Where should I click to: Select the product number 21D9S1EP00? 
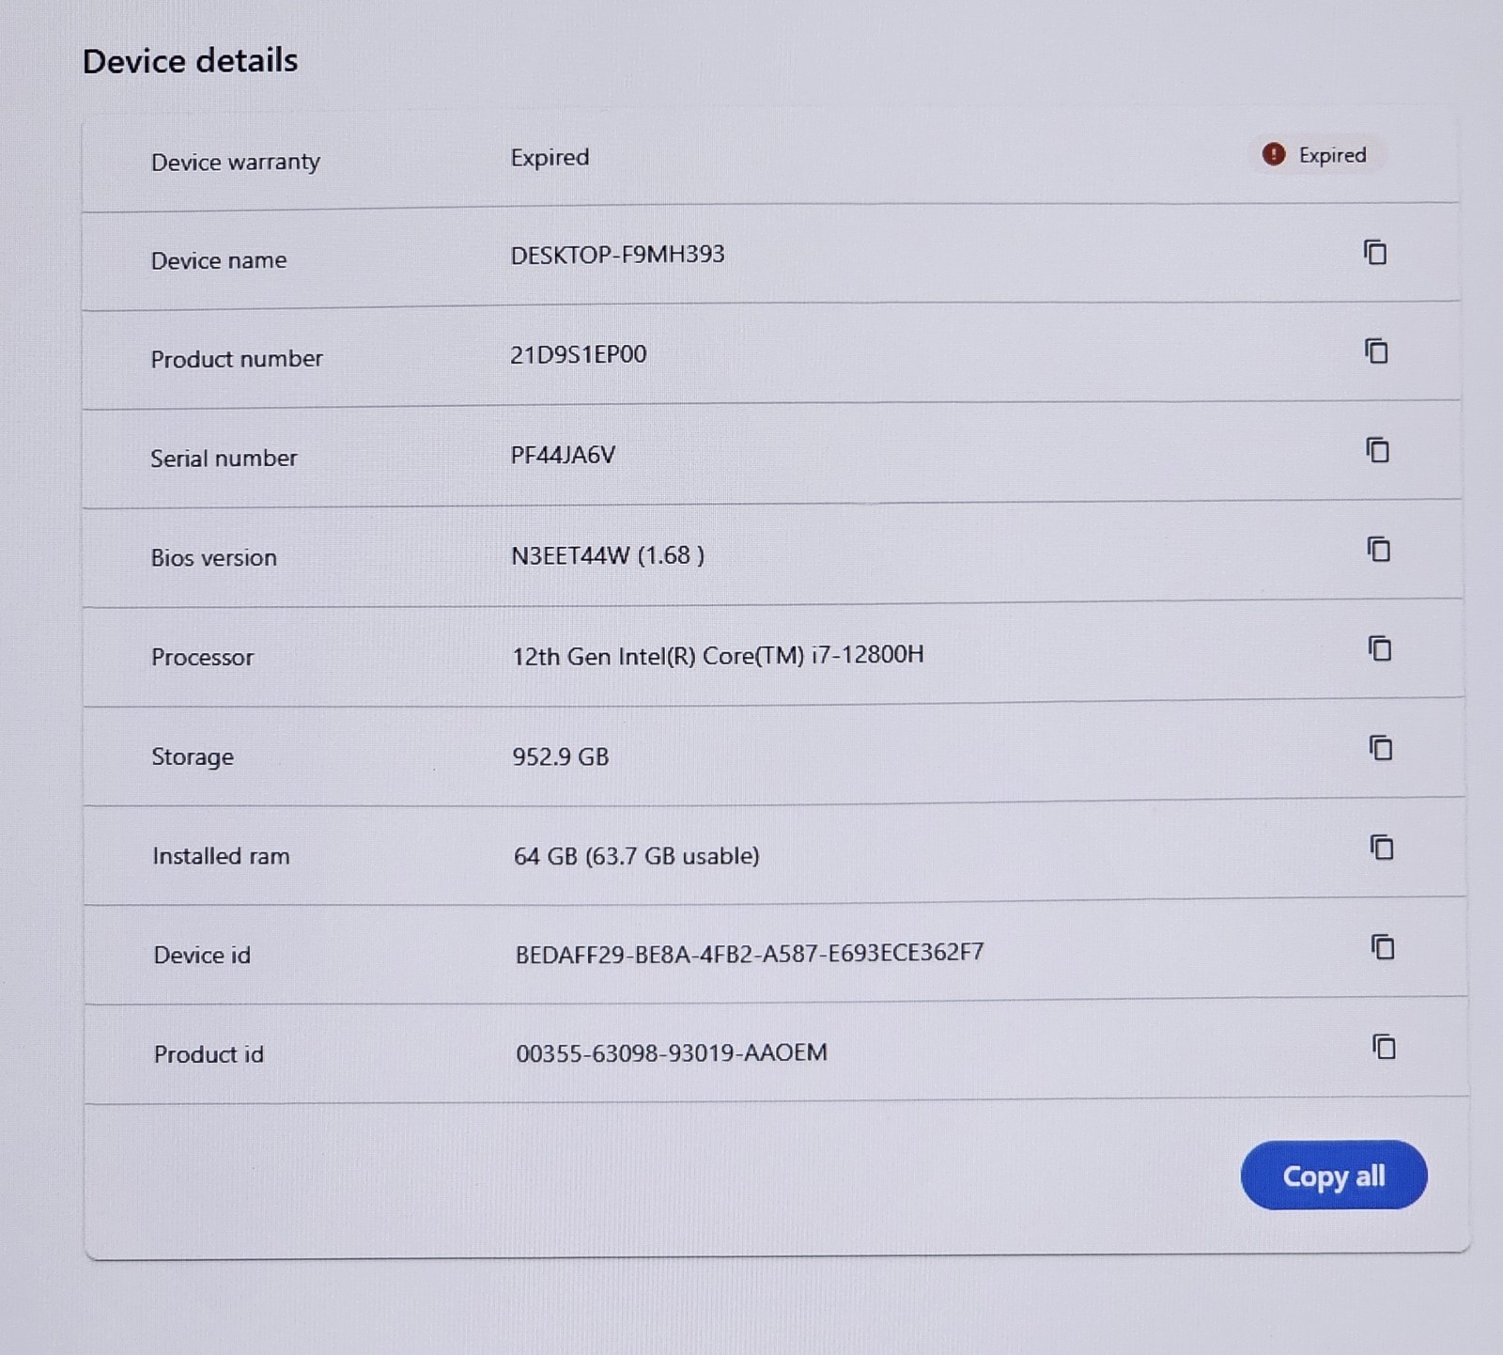(578, 354)
